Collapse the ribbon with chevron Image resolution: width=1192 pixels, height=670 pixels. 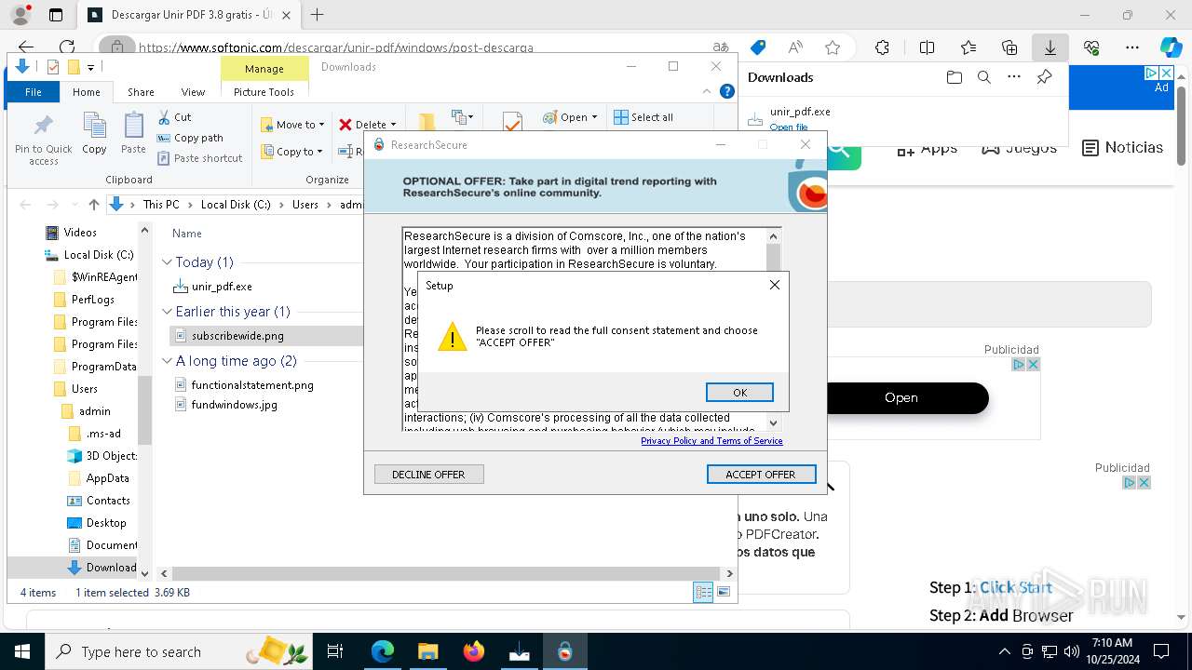pyautogui.click(x=707, y=91)
